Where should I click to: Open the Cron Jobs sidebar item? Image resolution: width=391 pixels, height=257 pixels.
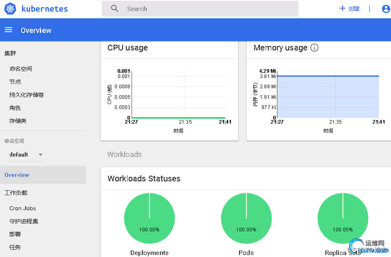click(x=22, y=208)
